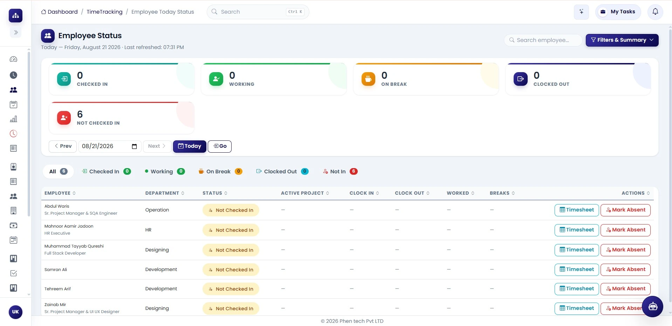This screenshot has height=326, width=672.
Task: Open the solid clock icon in sidebar
Action: (13, 75)
